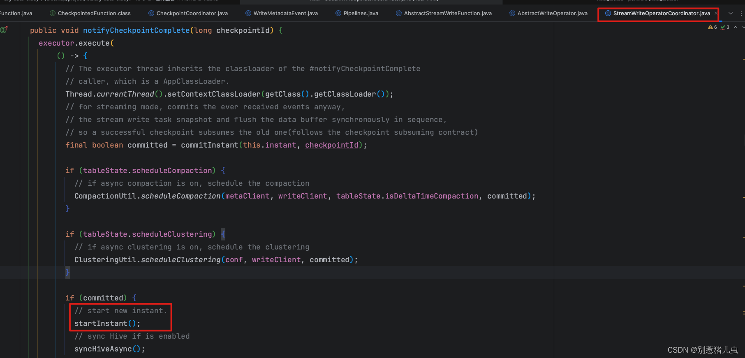The height and width of the screenshot is (358, 745).
Task: Click the currentThread italic method call
Action: tap(125, 94)
